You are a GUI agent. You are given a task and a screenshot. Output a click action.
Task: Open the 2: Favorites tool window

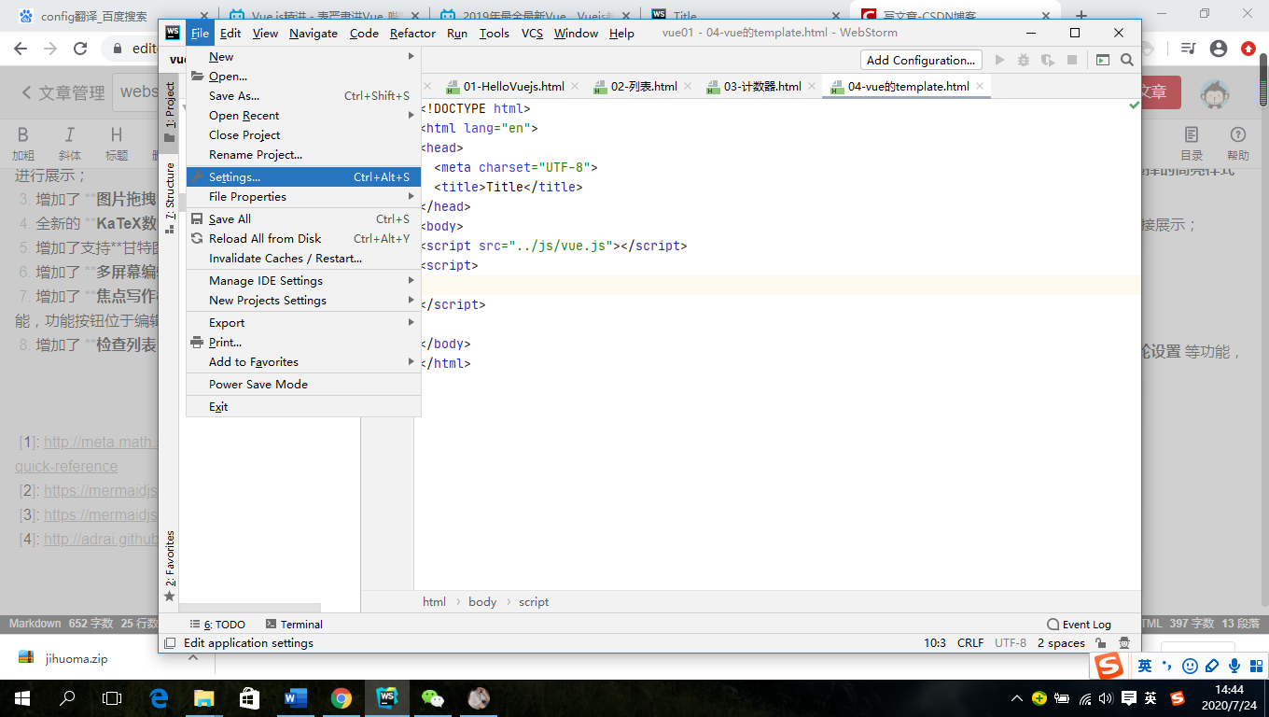(170, 565)
